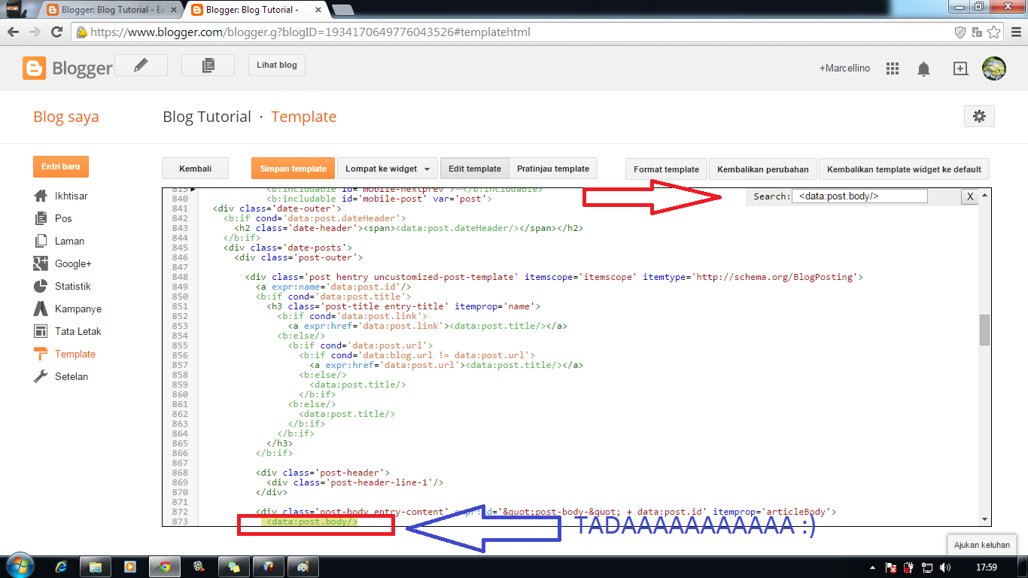Open Internet Explorer from the taskbar
The height and width of the screenshot is (578, 1028).
pyautogui.click(x=62, y=567)
